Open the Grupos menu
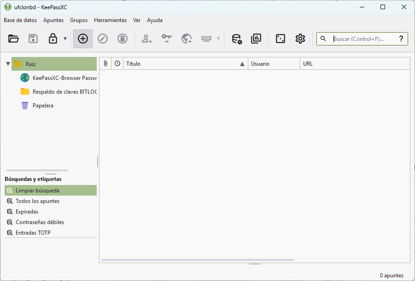This screenshot has width=415, height=281. (79, 20)
